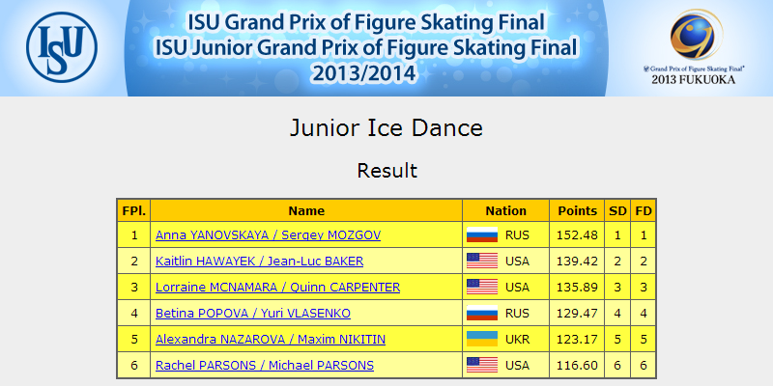Open Anna YANOVSKAYA / Sergey MOZGOV link

(x=268, y=235)
